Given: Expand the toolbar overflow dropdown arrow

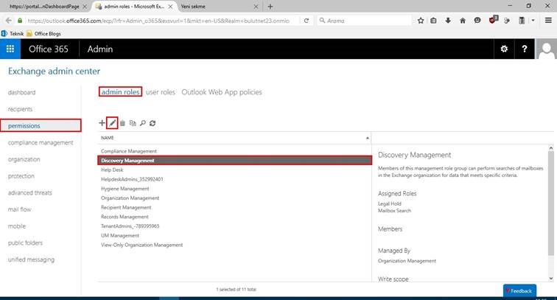Looking at the screenshot, I should pos(533,21).
